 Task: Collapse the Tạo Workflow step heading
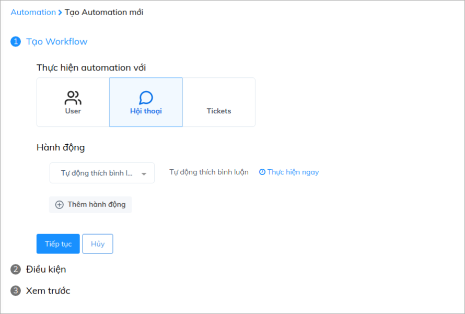click(56, 42)
